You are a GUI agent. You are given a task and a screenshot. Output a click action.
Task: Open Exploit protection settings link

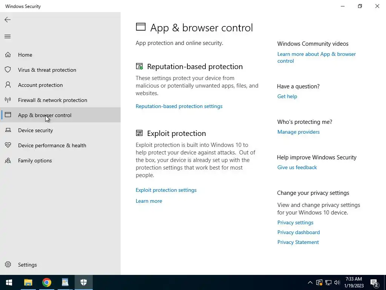(x=166, y=190)
